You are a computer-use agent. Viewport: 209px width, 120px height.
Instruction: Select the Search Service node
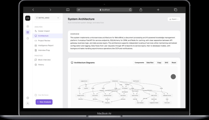135,95
